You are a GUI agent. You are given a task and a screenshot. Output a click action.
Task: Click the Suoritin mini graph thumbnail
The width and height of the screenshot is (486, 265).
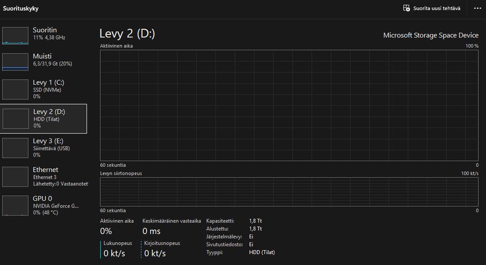[15, 35]
